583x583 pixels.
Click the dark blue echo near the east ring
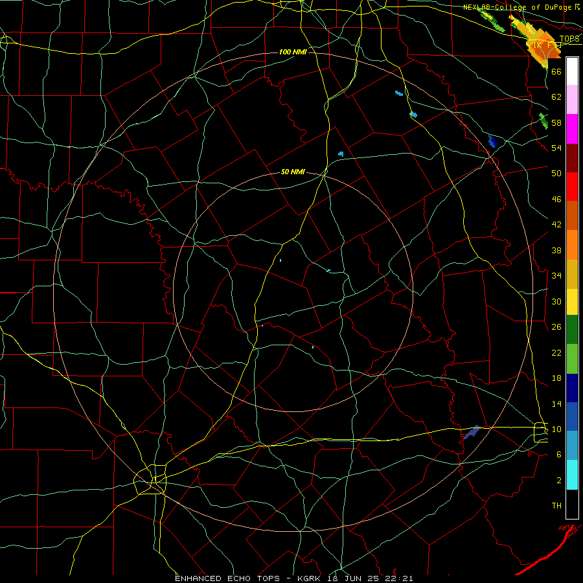click(493, 142)
